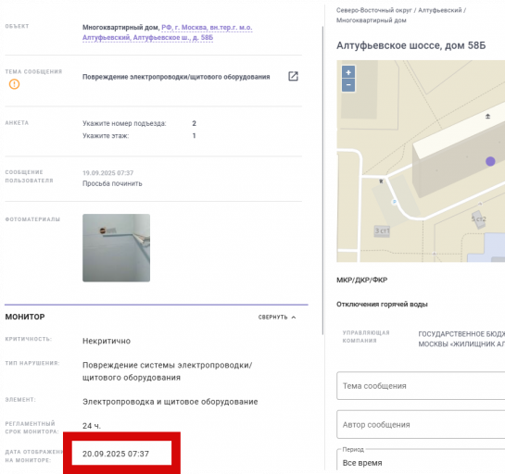Select message text Просьба починить

tap(112, 183)
